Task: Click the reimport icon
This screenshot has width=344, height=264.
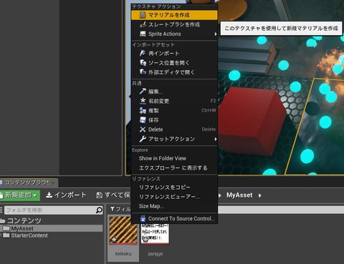Action: coord(143,53)
